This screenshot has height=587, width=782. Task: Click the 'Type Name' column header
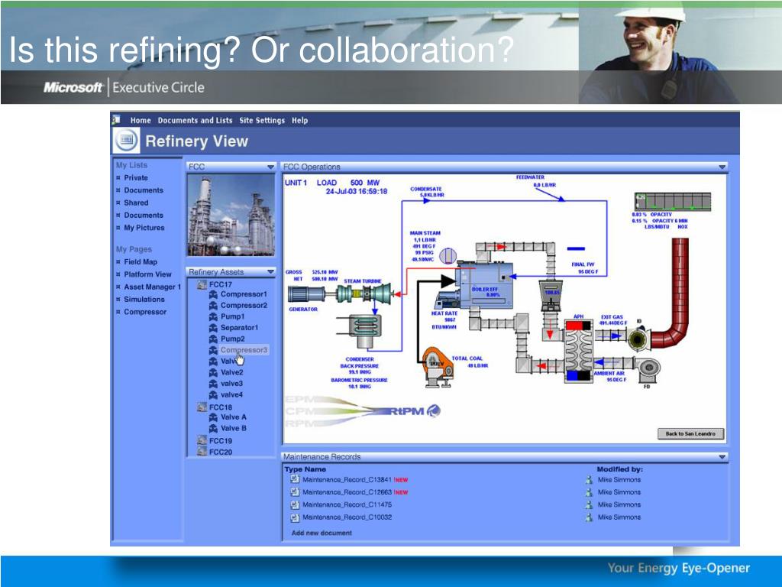click(305, 469)
